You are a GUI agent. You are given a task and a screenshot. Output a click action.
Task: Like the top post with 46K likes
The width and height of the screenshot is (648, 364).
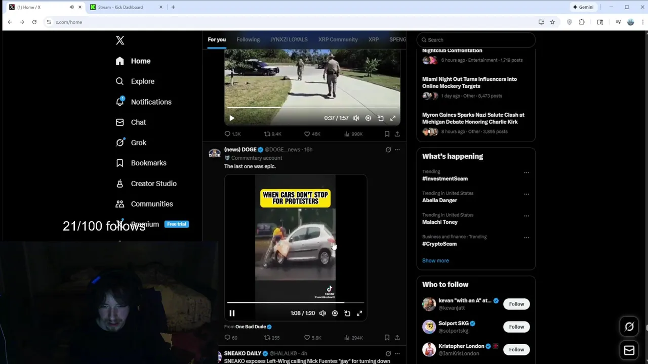pos(312,134)
